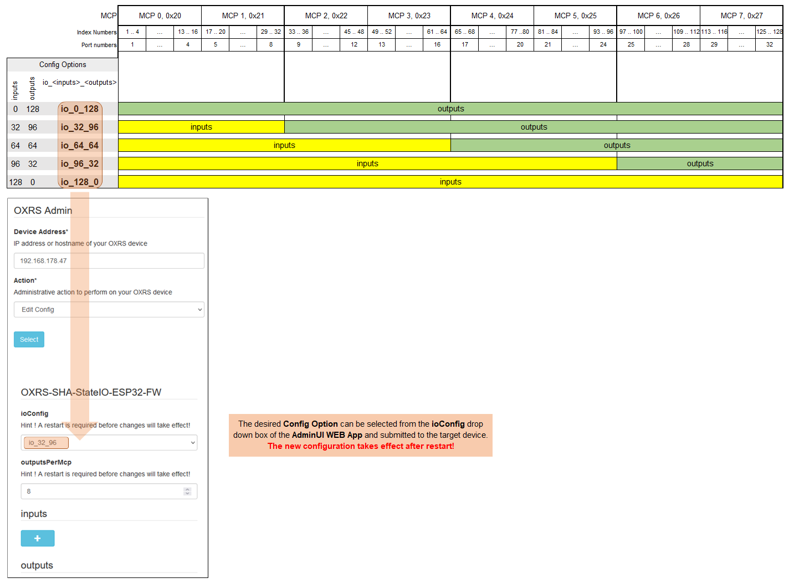Click the OXRS Admin heading
This screenshot has width=789, height=583.
pyautogui.click(x=43, y=211)
